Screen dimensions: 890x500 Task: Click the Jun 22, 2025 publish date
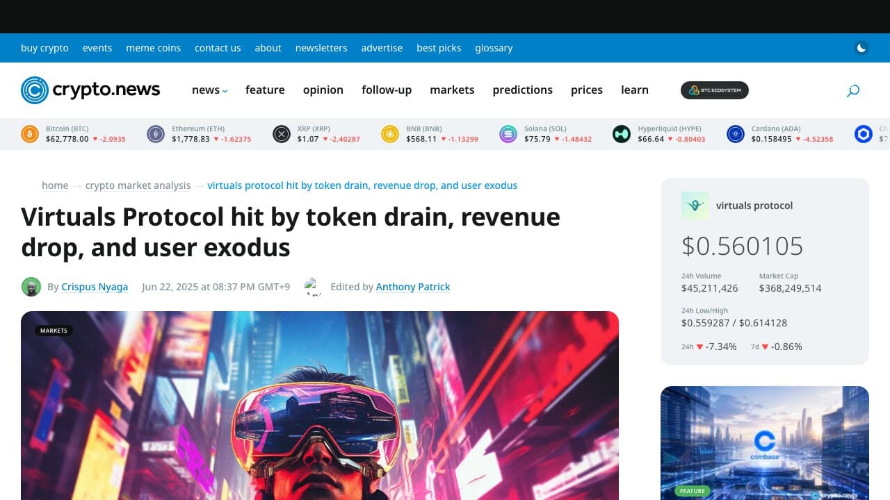[216, 287]
